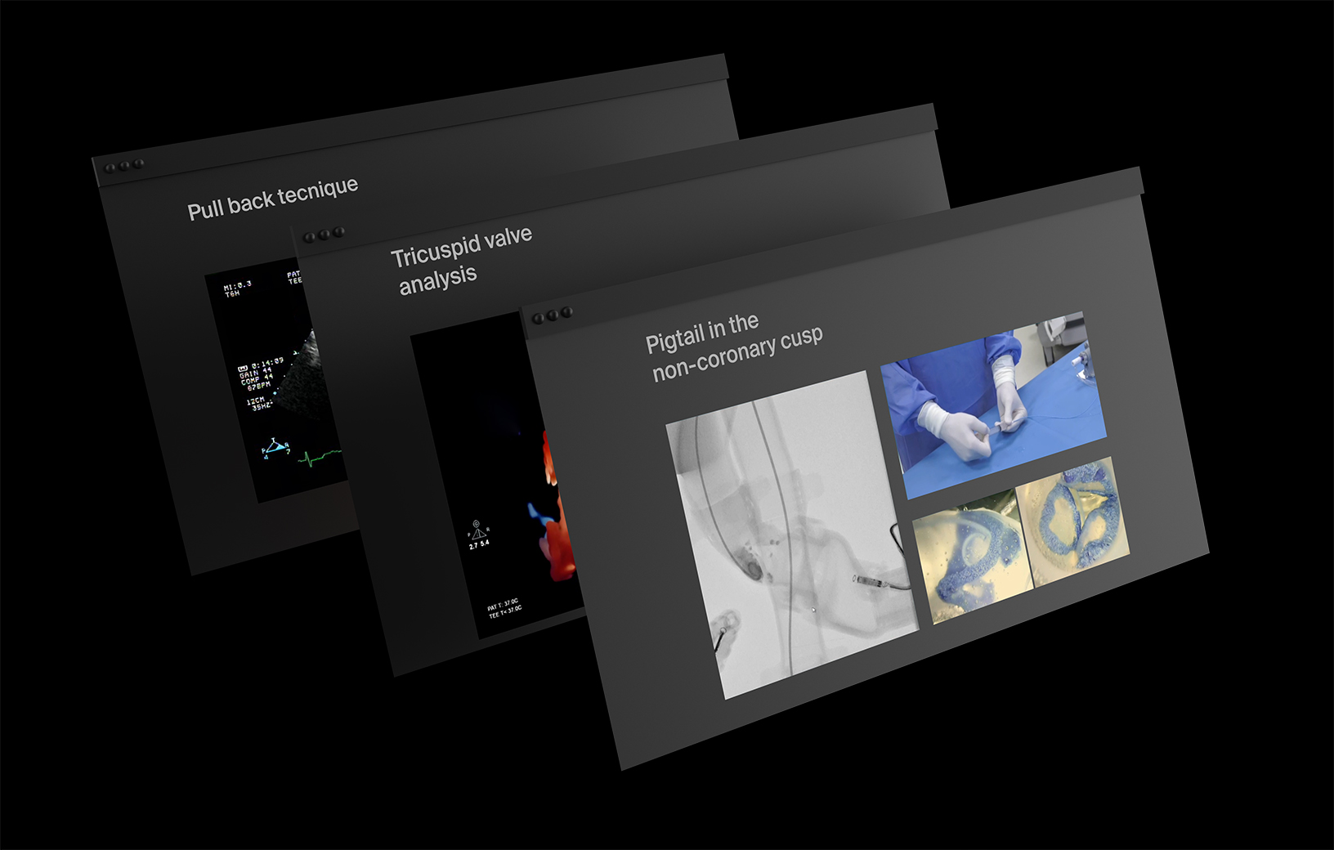Open the color Doppler echo image in Tricuspid window

tap(499, 474)
